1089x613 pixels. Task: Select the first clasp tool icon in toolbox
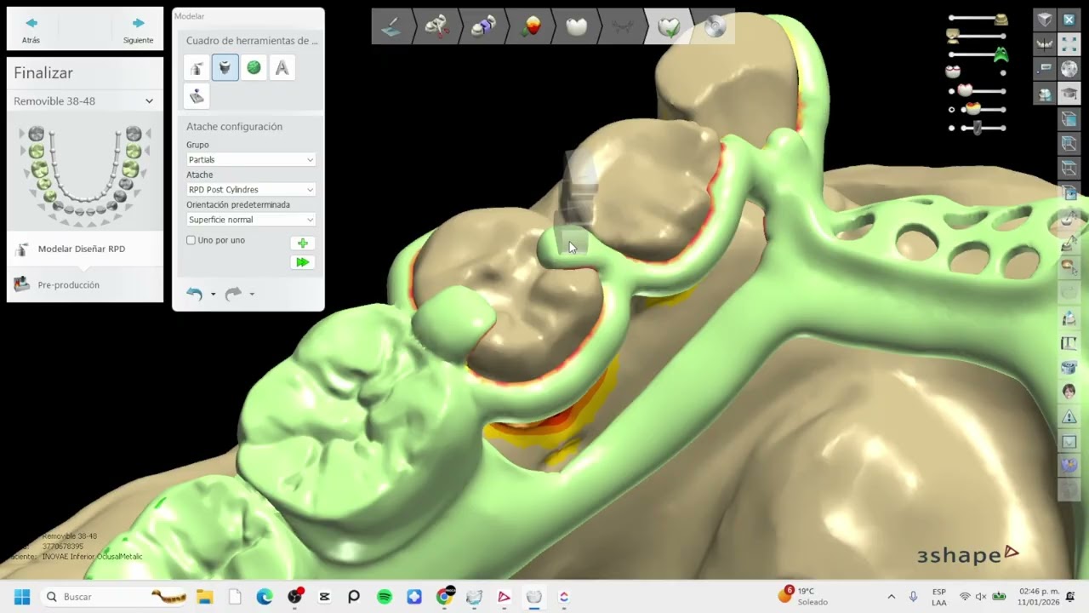(x=197, y=67)
